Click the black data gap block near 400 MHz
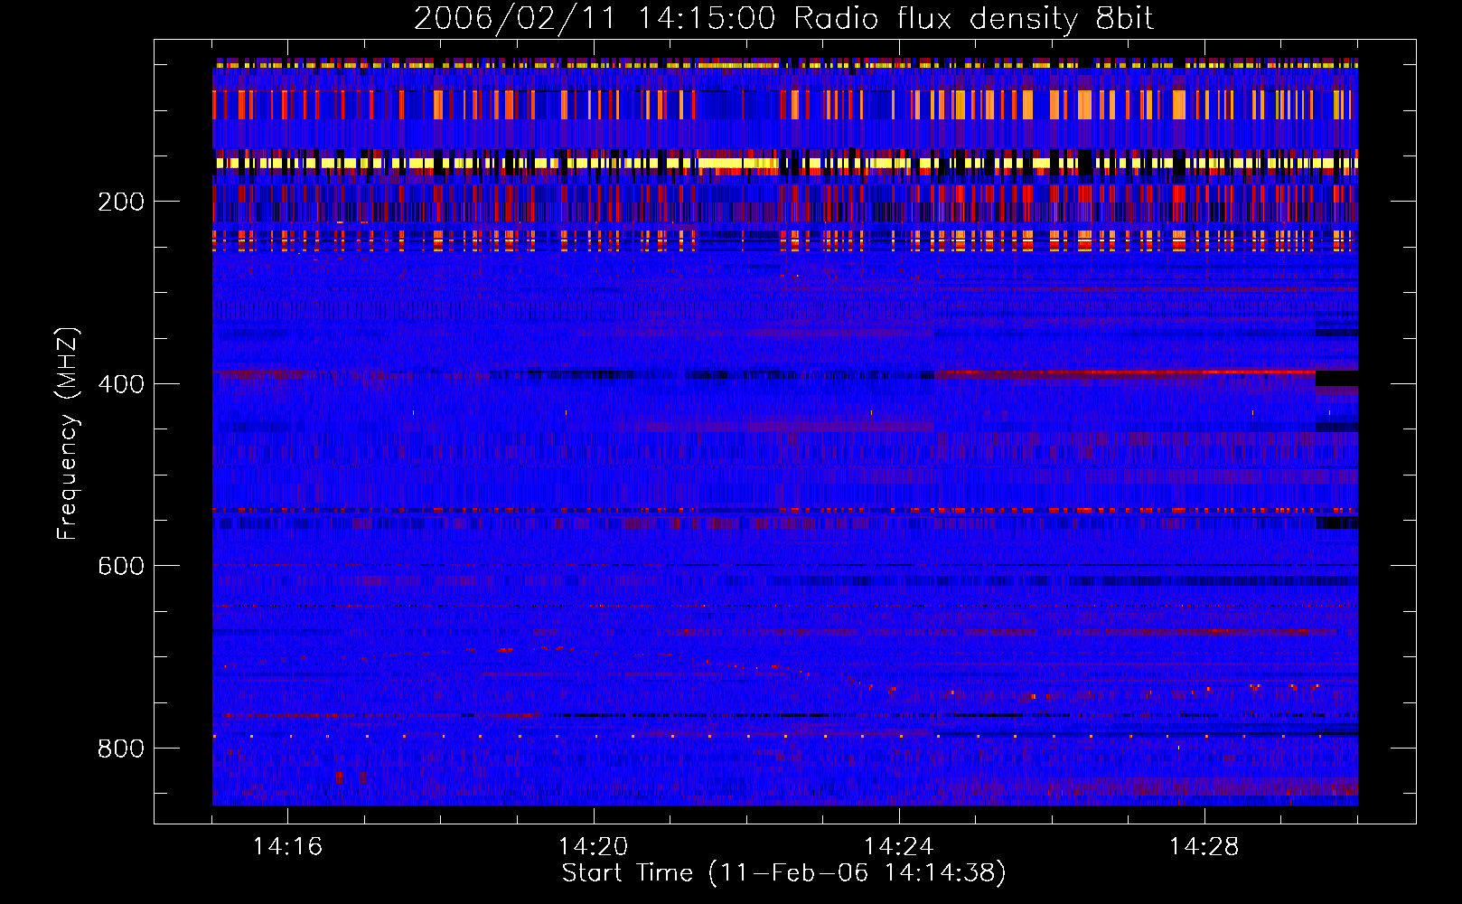1462x904 pixels. pyautogui.click(x=1336, y=378)
